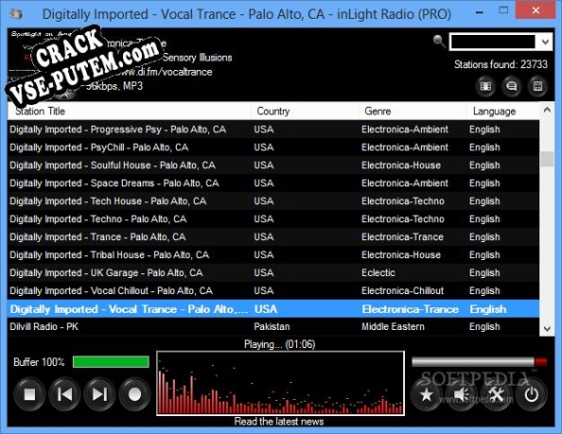Viewport: 562px width, 434px height.
Task: Skip to the next station
Action: click(x=99, y=394)
